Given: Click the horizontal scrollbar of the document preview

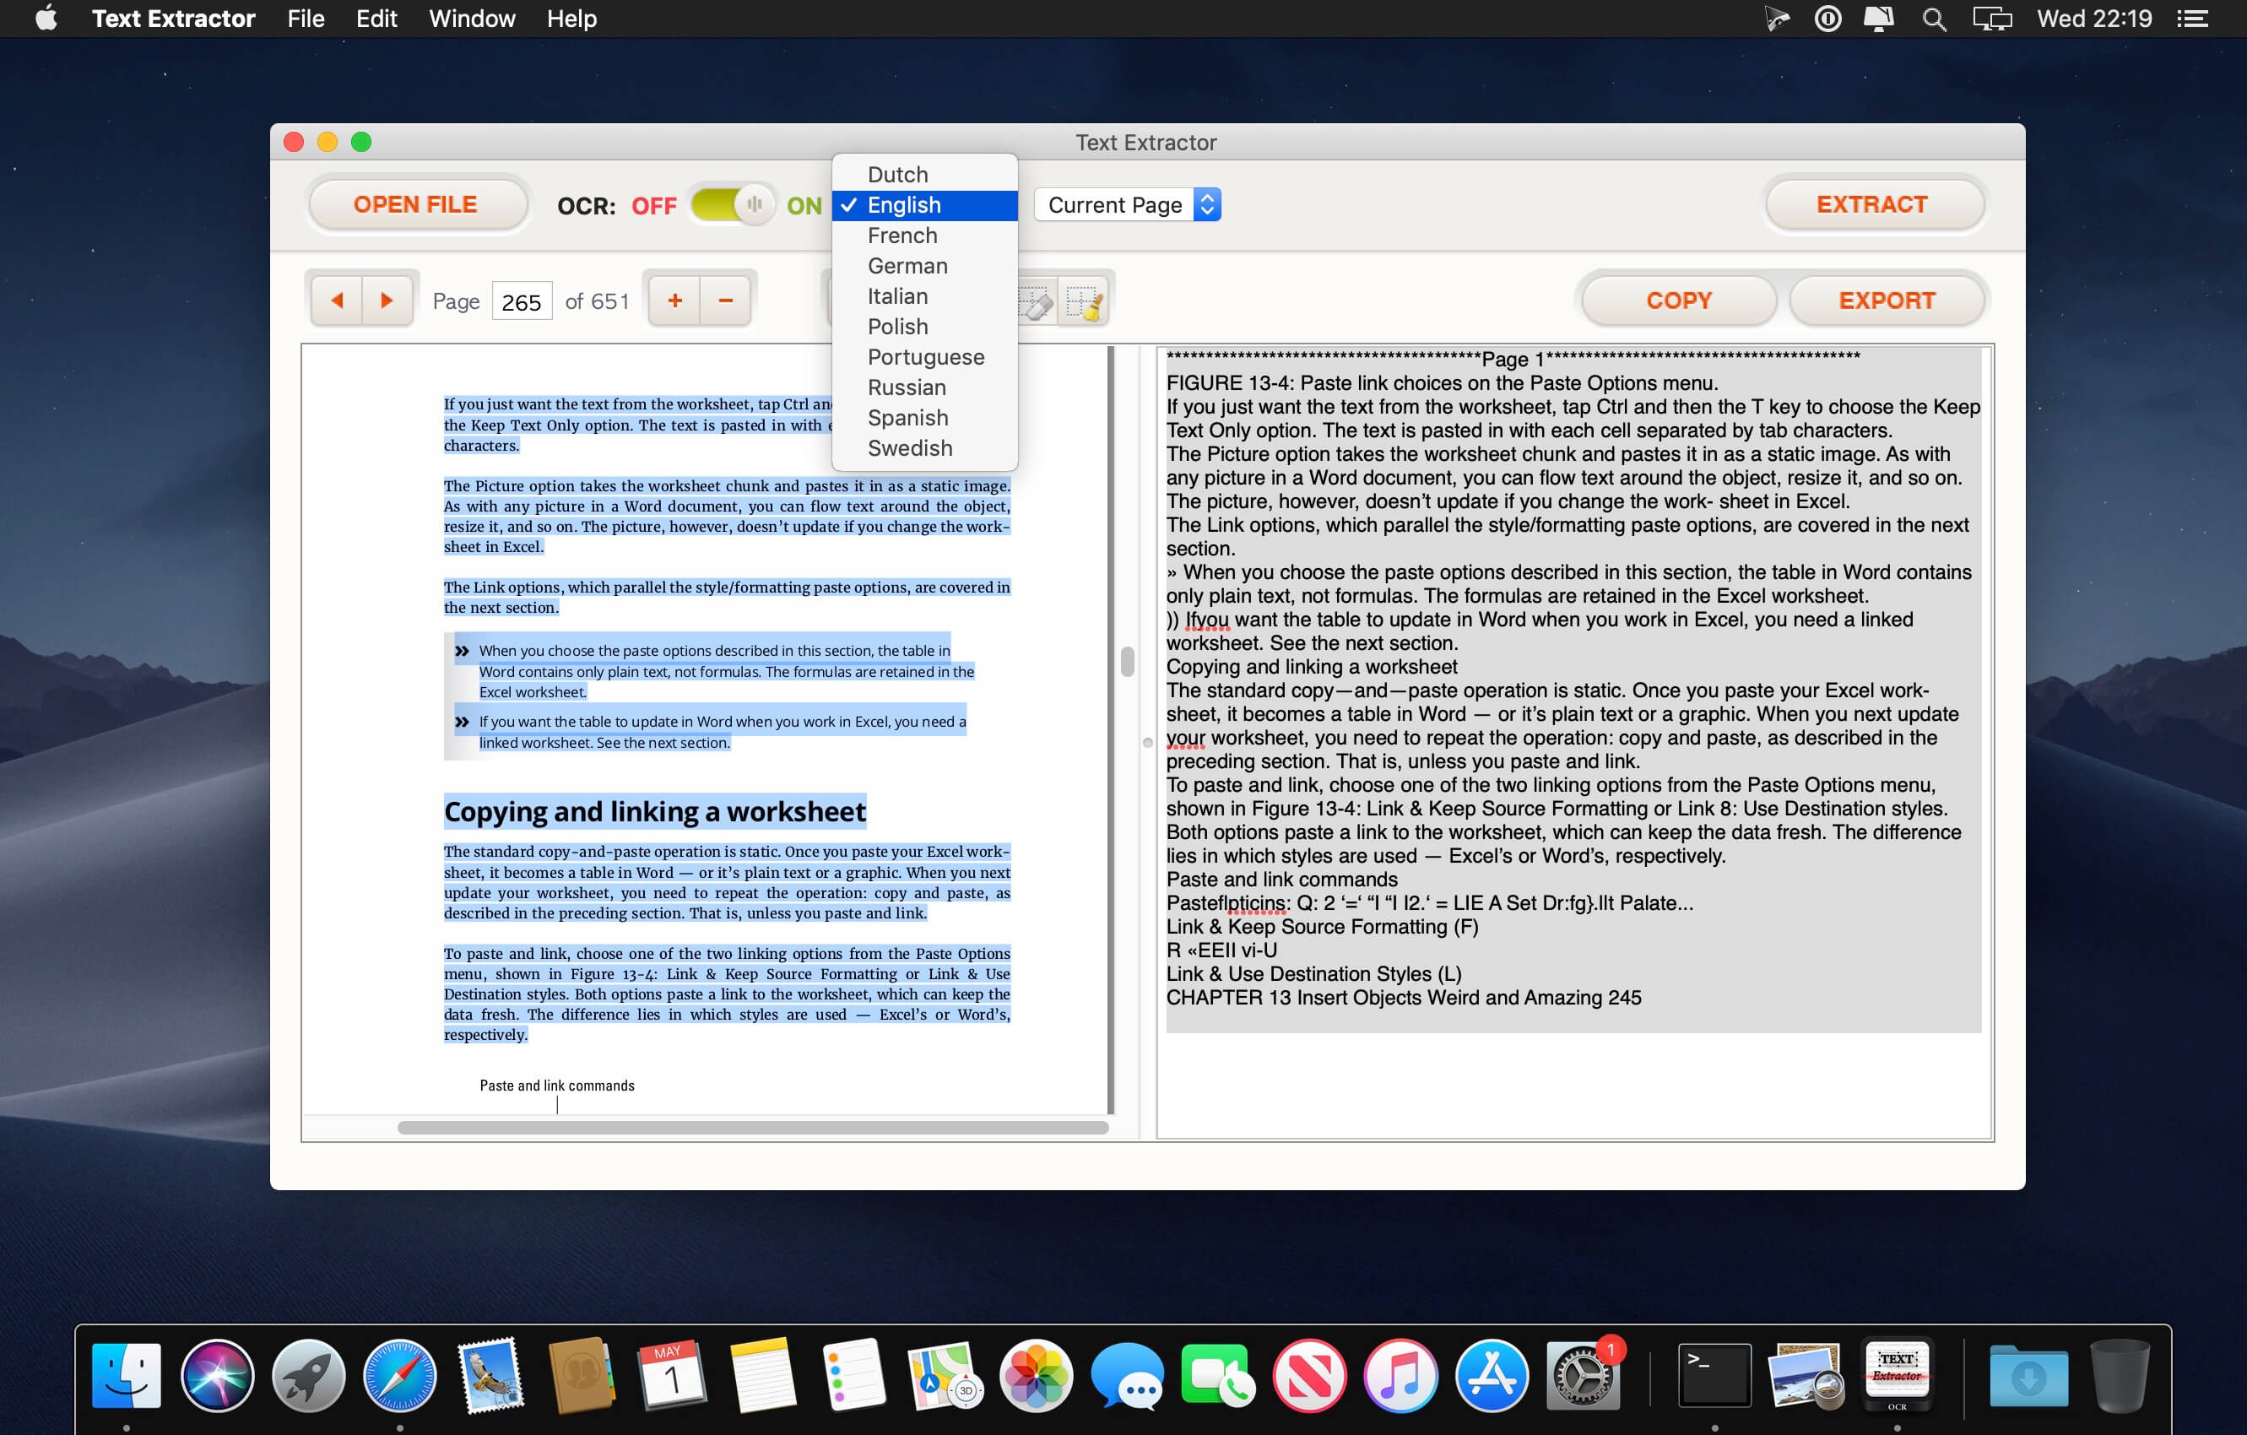Looking at the screenshot, I should (753, 1127).
